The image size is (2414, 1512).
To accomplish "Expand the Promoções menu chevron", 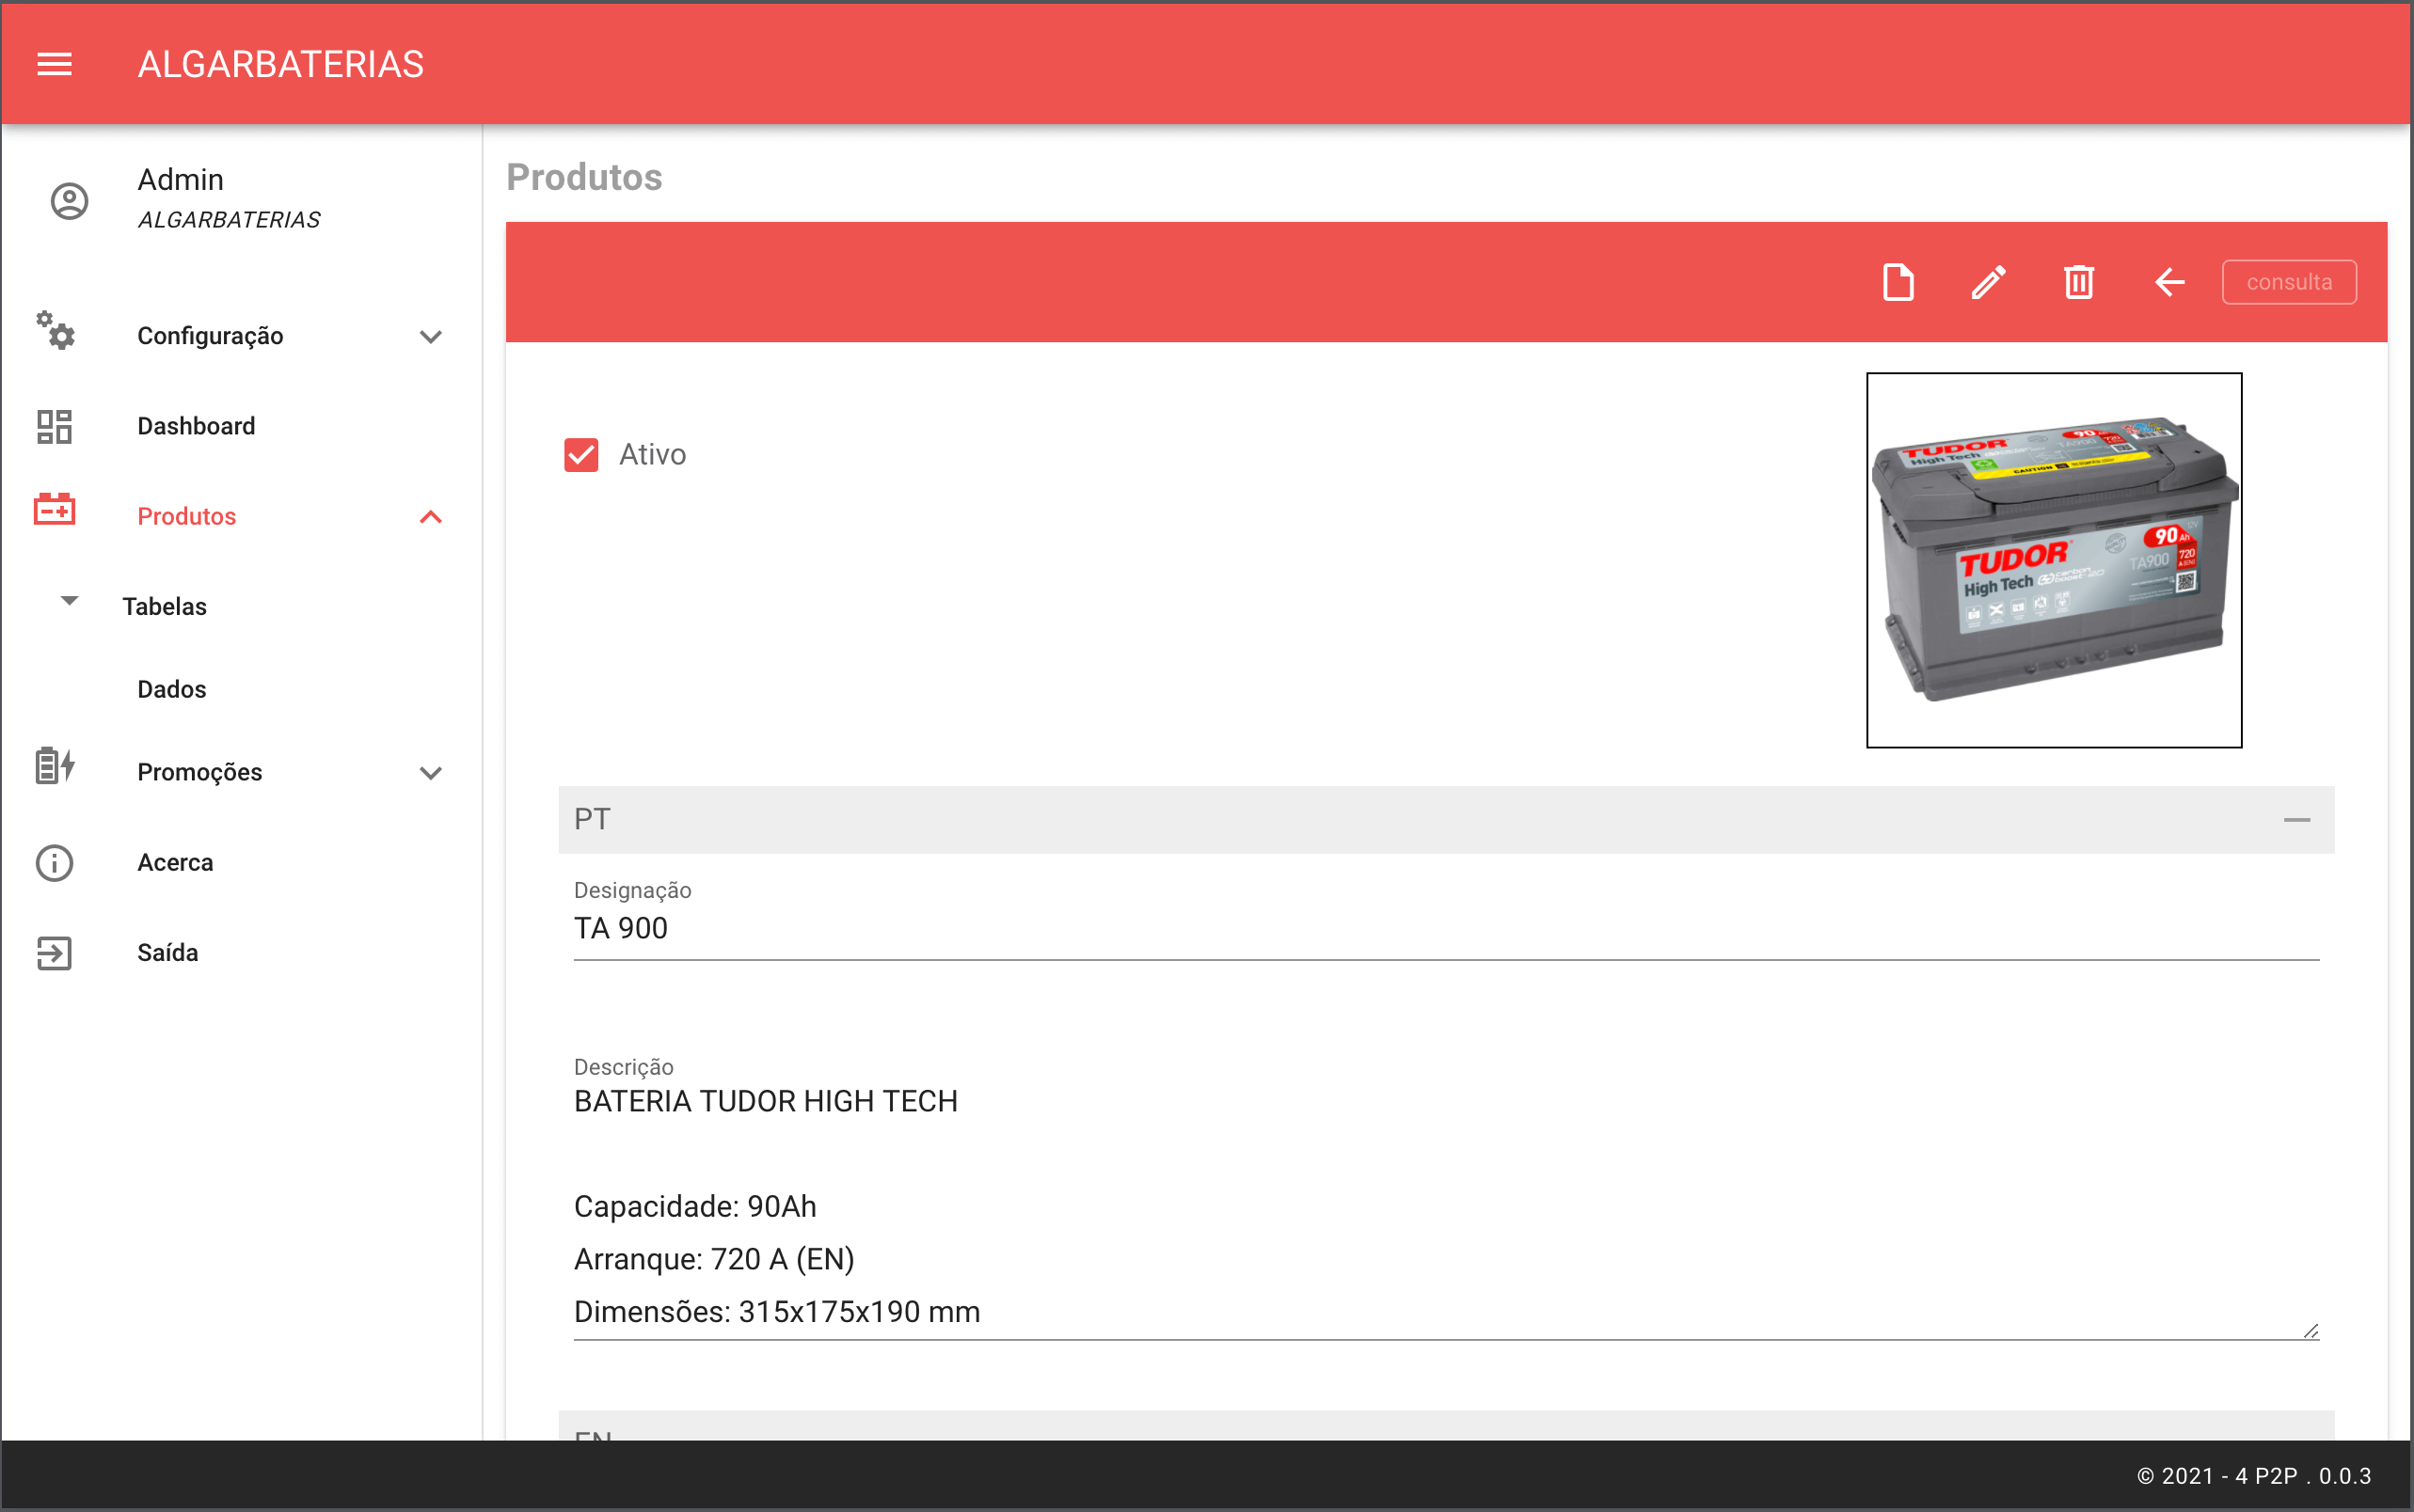I will click(430, 773).
